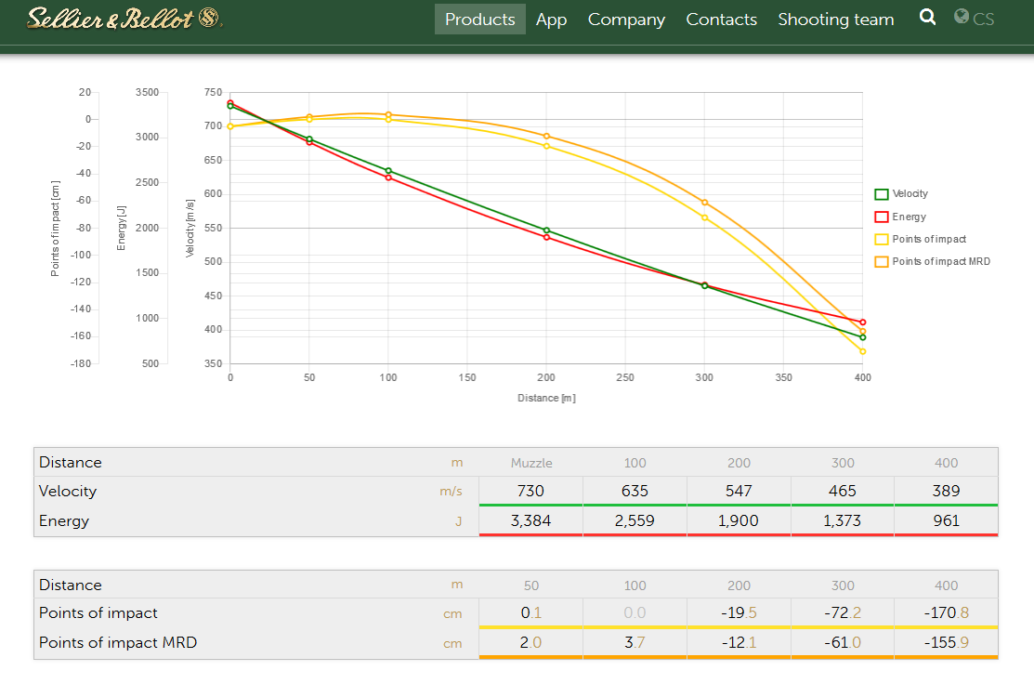Screen dimensions: 1034x684
Task: Toggle Velocity series in chart legend
Action: click(910, 194)
